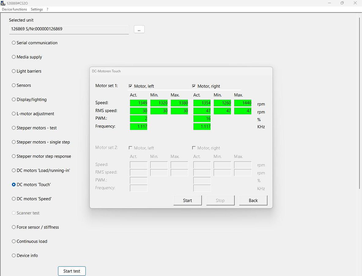
Task: Choose the Device info radio option
Action: (14, 255)
